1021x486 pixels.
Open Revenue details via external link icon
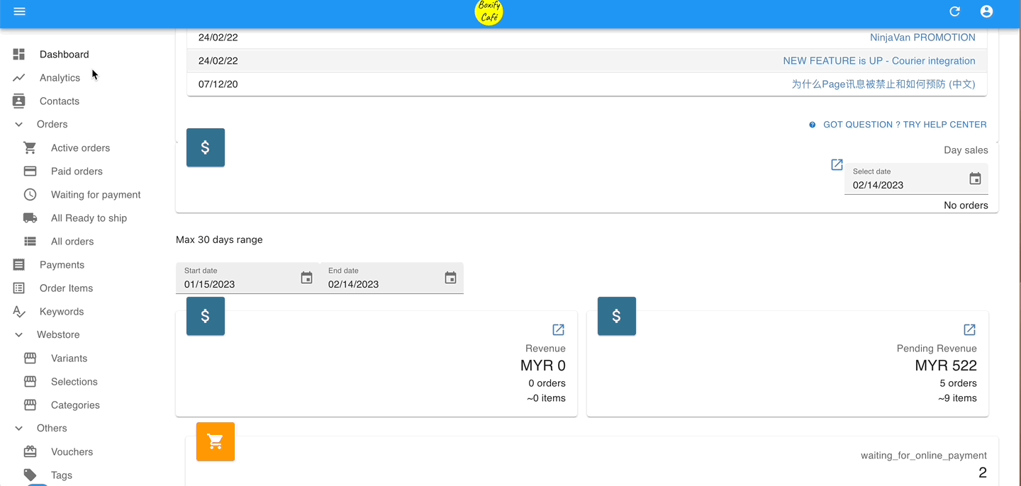[558, 329]
